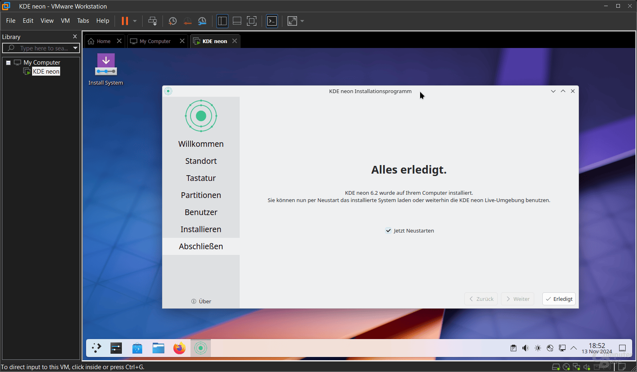This screenshot has height=372, width=637.
Task: Click the VMware hard disk status icon
Action: click(556, 367)
